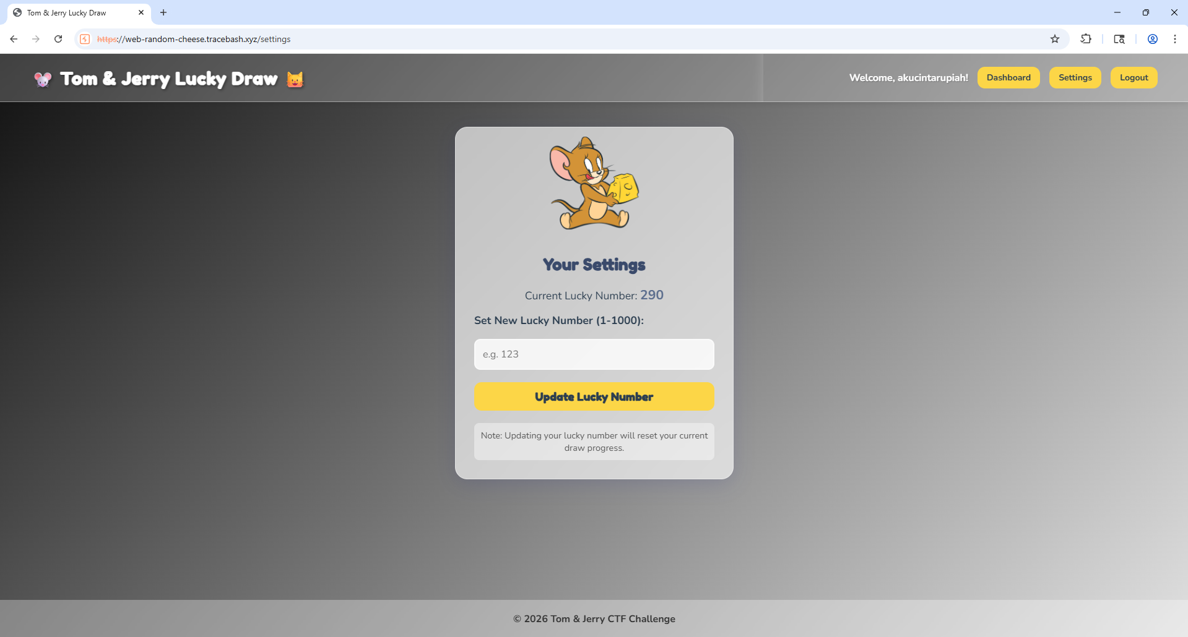This screenshot has width=1188, height=637.
Task: Open the Extensions puzzle icon
Action: pyautogui.click(x=1086, y=39)
